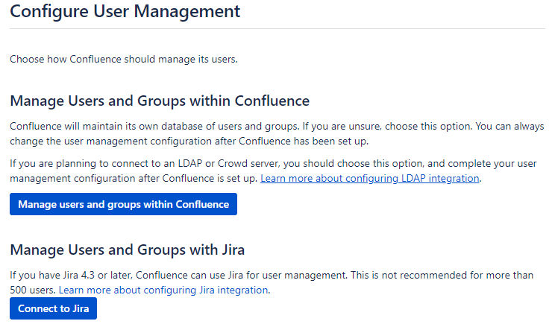Click the If you are planning to connect sentence

click(x=273, y=171)
